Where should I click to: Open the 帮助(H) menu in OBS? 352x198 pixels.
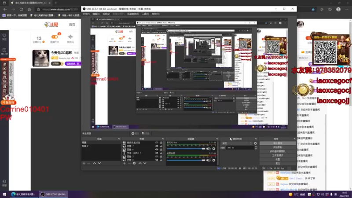(x=156, y=14)
